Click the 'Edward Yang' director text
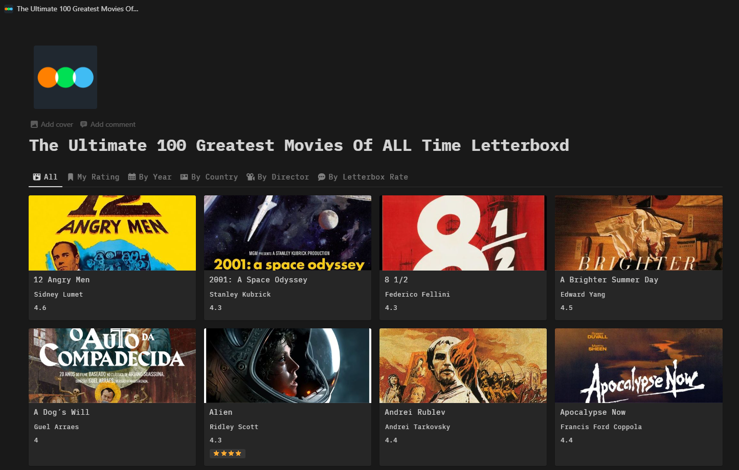Image resolution: width=739 pixels, height=470 pixels. [583, 295]
